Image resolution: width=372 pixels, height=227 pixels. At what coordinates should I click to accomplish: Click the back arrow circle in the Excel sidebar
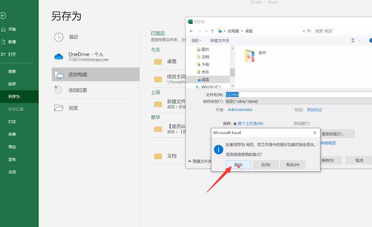pyautogui.click(x=3, y=16)
